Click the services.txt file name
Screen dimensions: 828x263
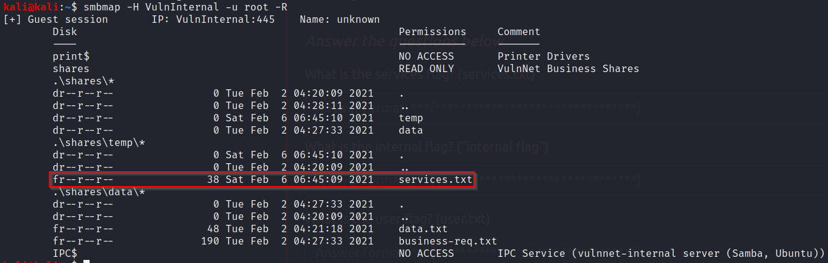tap(436, 180)
